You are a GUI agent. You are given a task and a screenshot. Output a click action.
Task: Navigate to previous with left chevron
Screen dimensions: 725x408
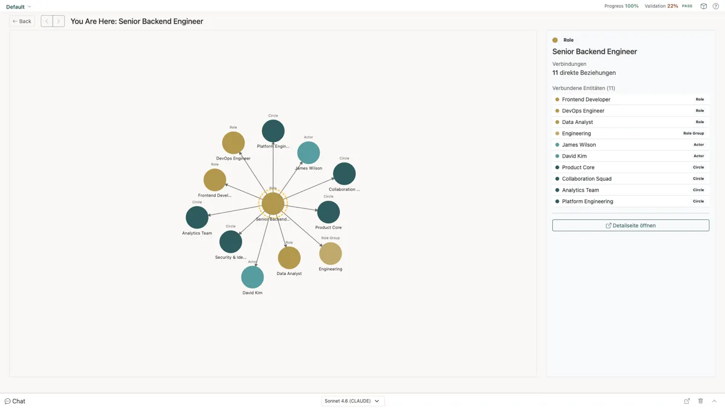(47, 21)
